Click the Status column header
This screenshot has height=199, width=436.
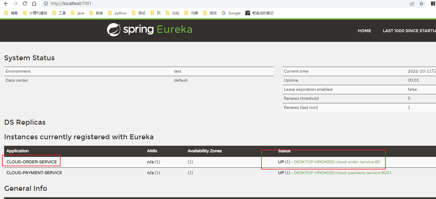284,151
